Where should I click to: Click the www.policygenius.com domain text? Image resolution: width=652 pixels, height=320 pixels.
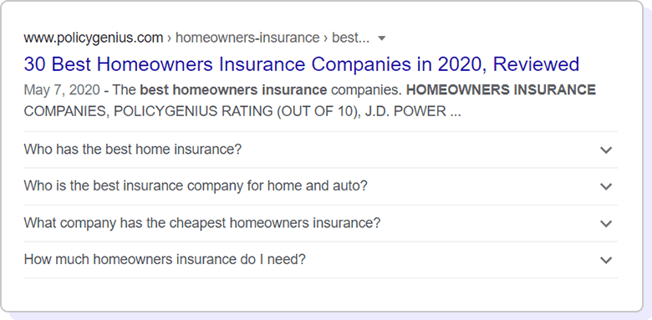tap(94, 38)
